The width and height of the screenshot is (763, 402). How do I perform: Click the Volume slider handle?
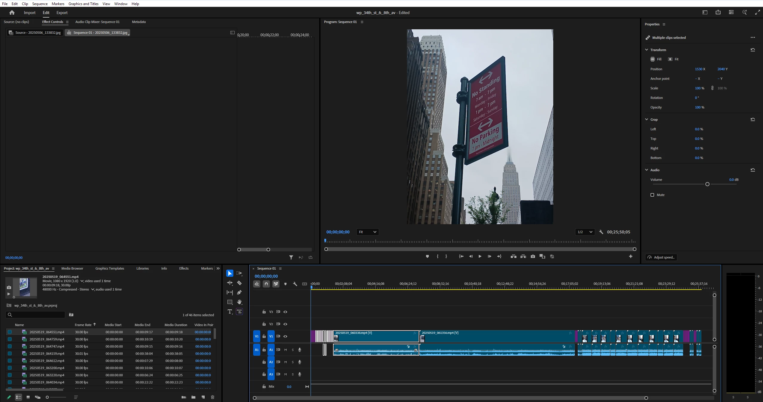click(707, 184)
